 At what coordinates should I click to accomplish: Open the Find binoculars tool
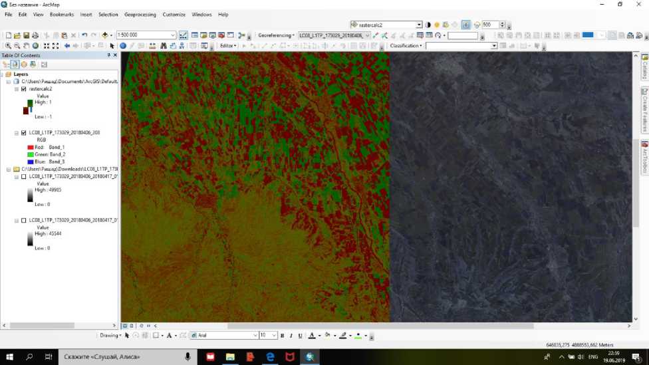tap(162, 46)
